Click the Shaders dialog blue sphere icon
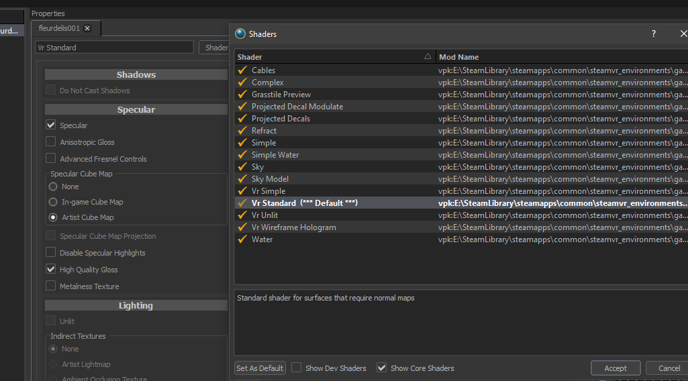 pyautogui.click(x=240, y=34)
